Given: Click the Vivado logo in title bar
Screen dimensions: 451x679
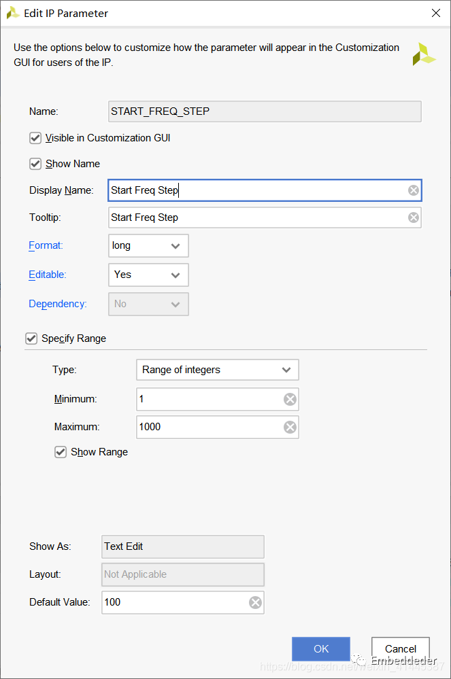Looking at the screenshot, I should 12,13.
